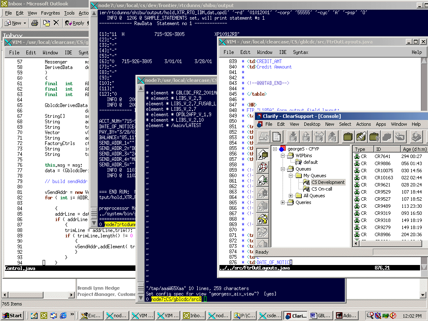
Task: Open the Apps menu in Clarify
Action: point(381,124)
